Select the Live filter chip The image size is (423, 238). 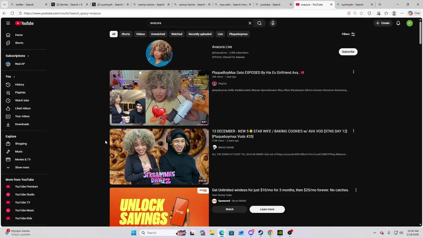220,34
